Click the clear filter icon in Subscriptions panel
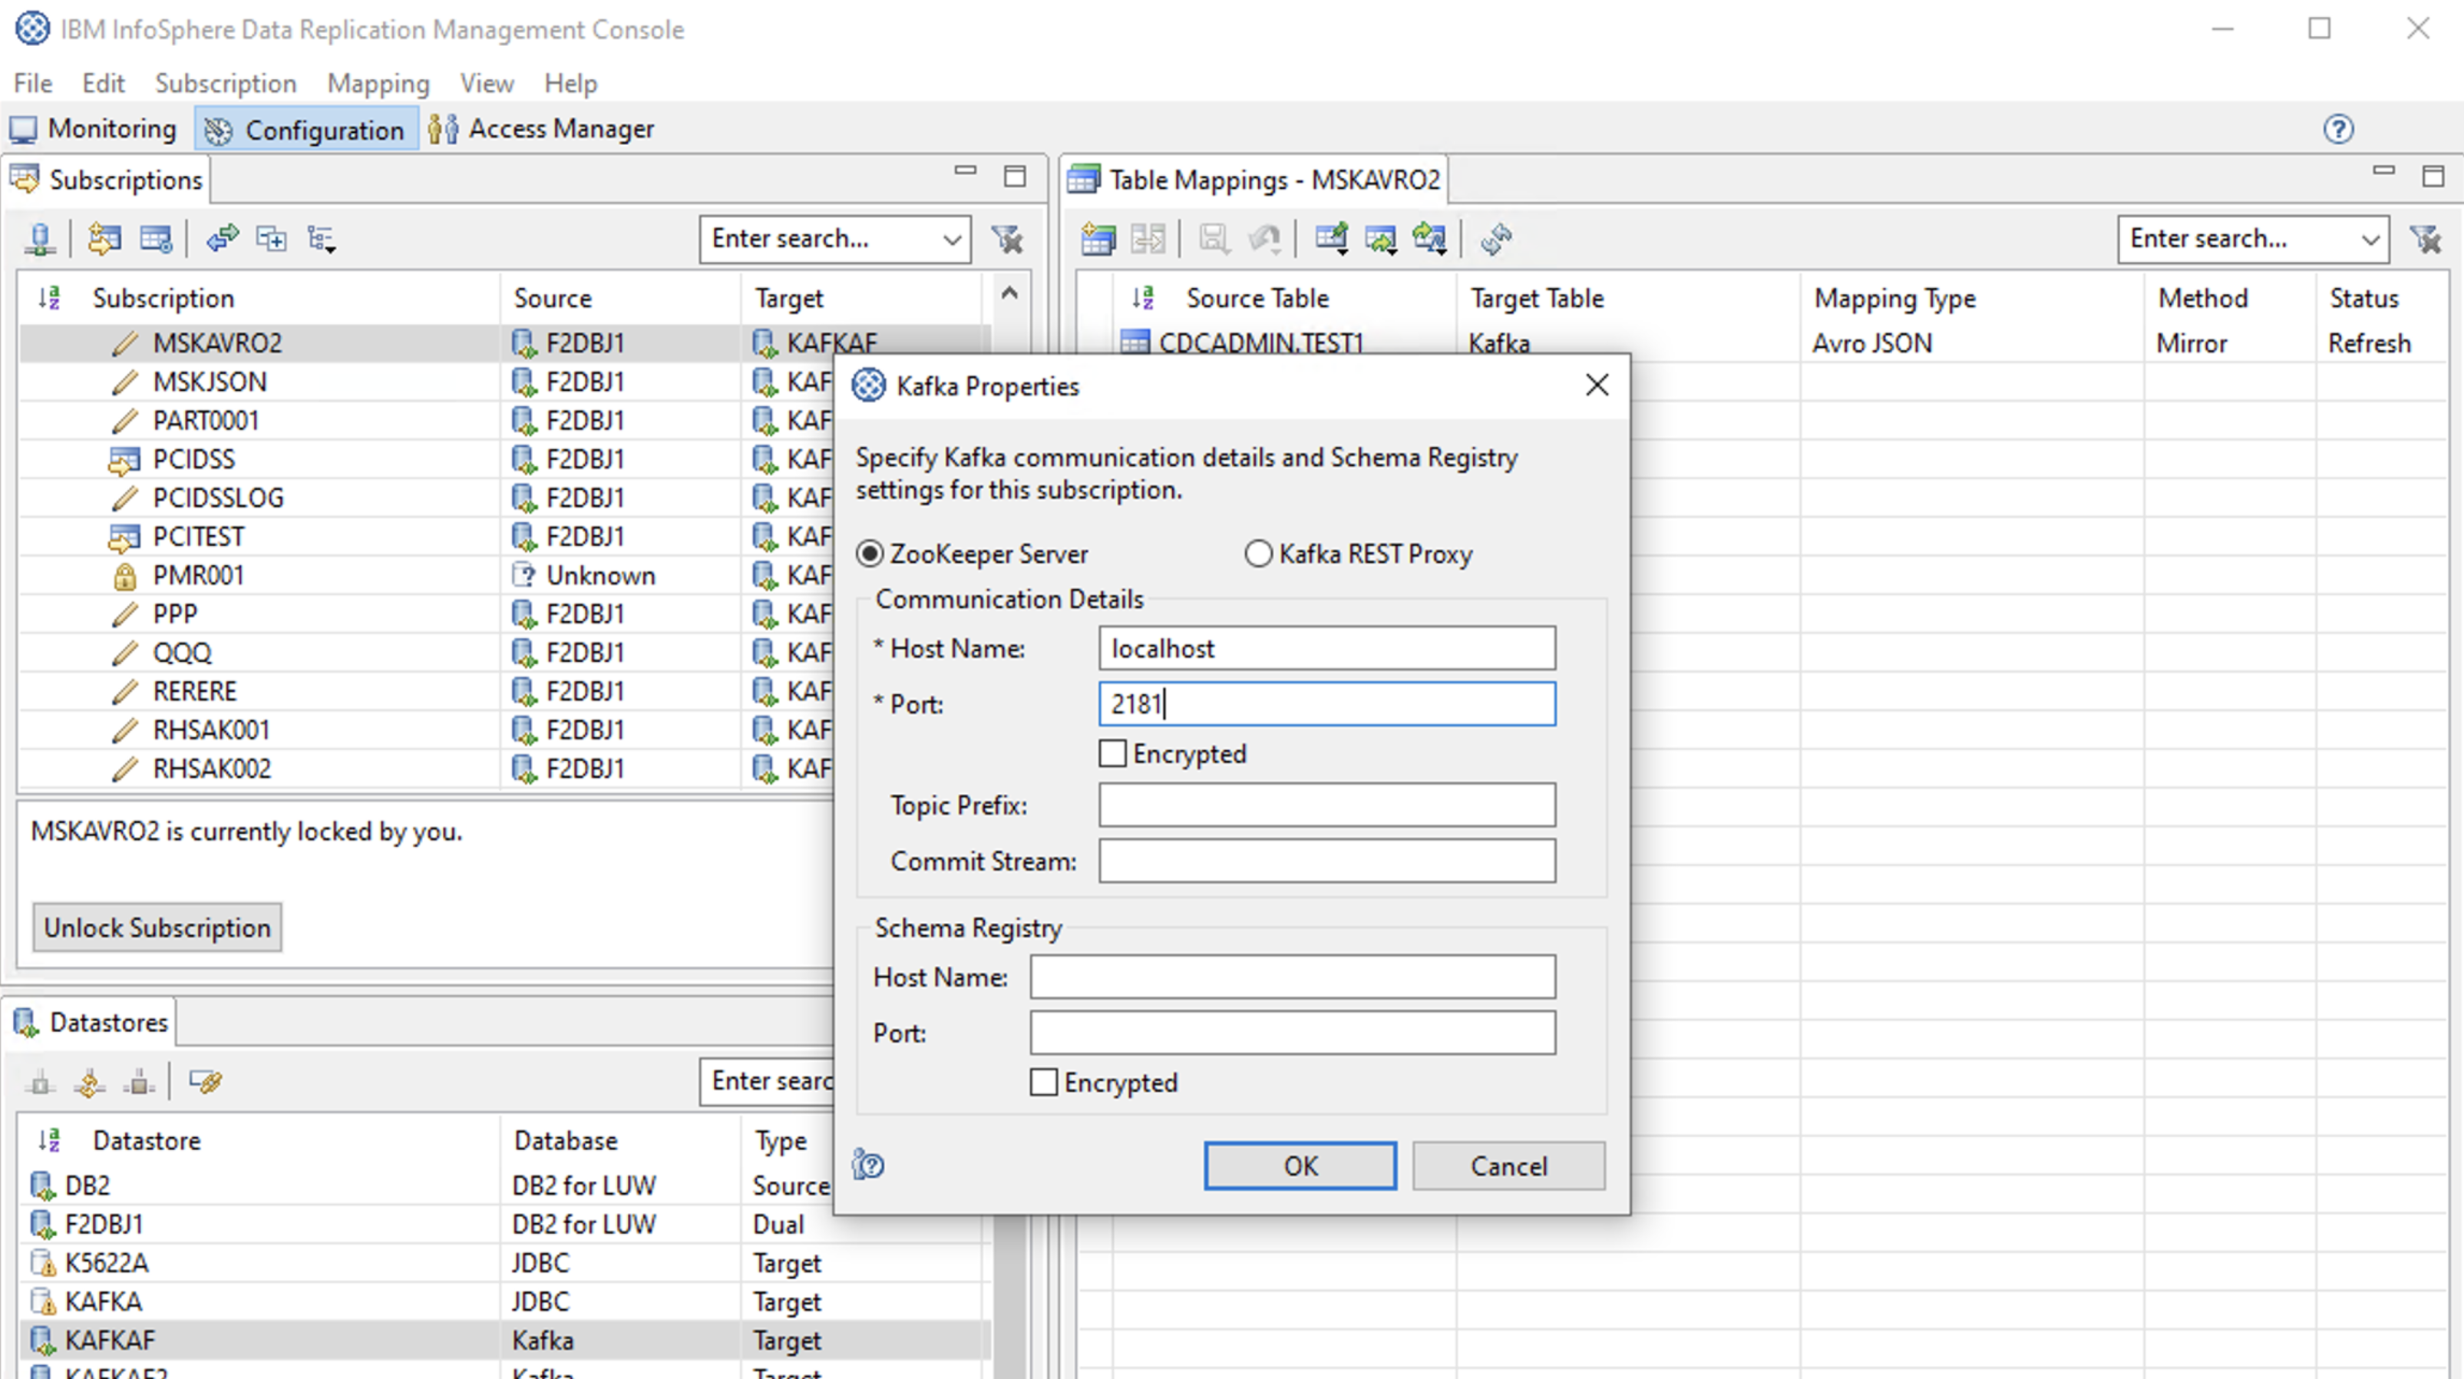Screen dimensions: 2464x1379 pyautogui.click(x=1007, y=238)
